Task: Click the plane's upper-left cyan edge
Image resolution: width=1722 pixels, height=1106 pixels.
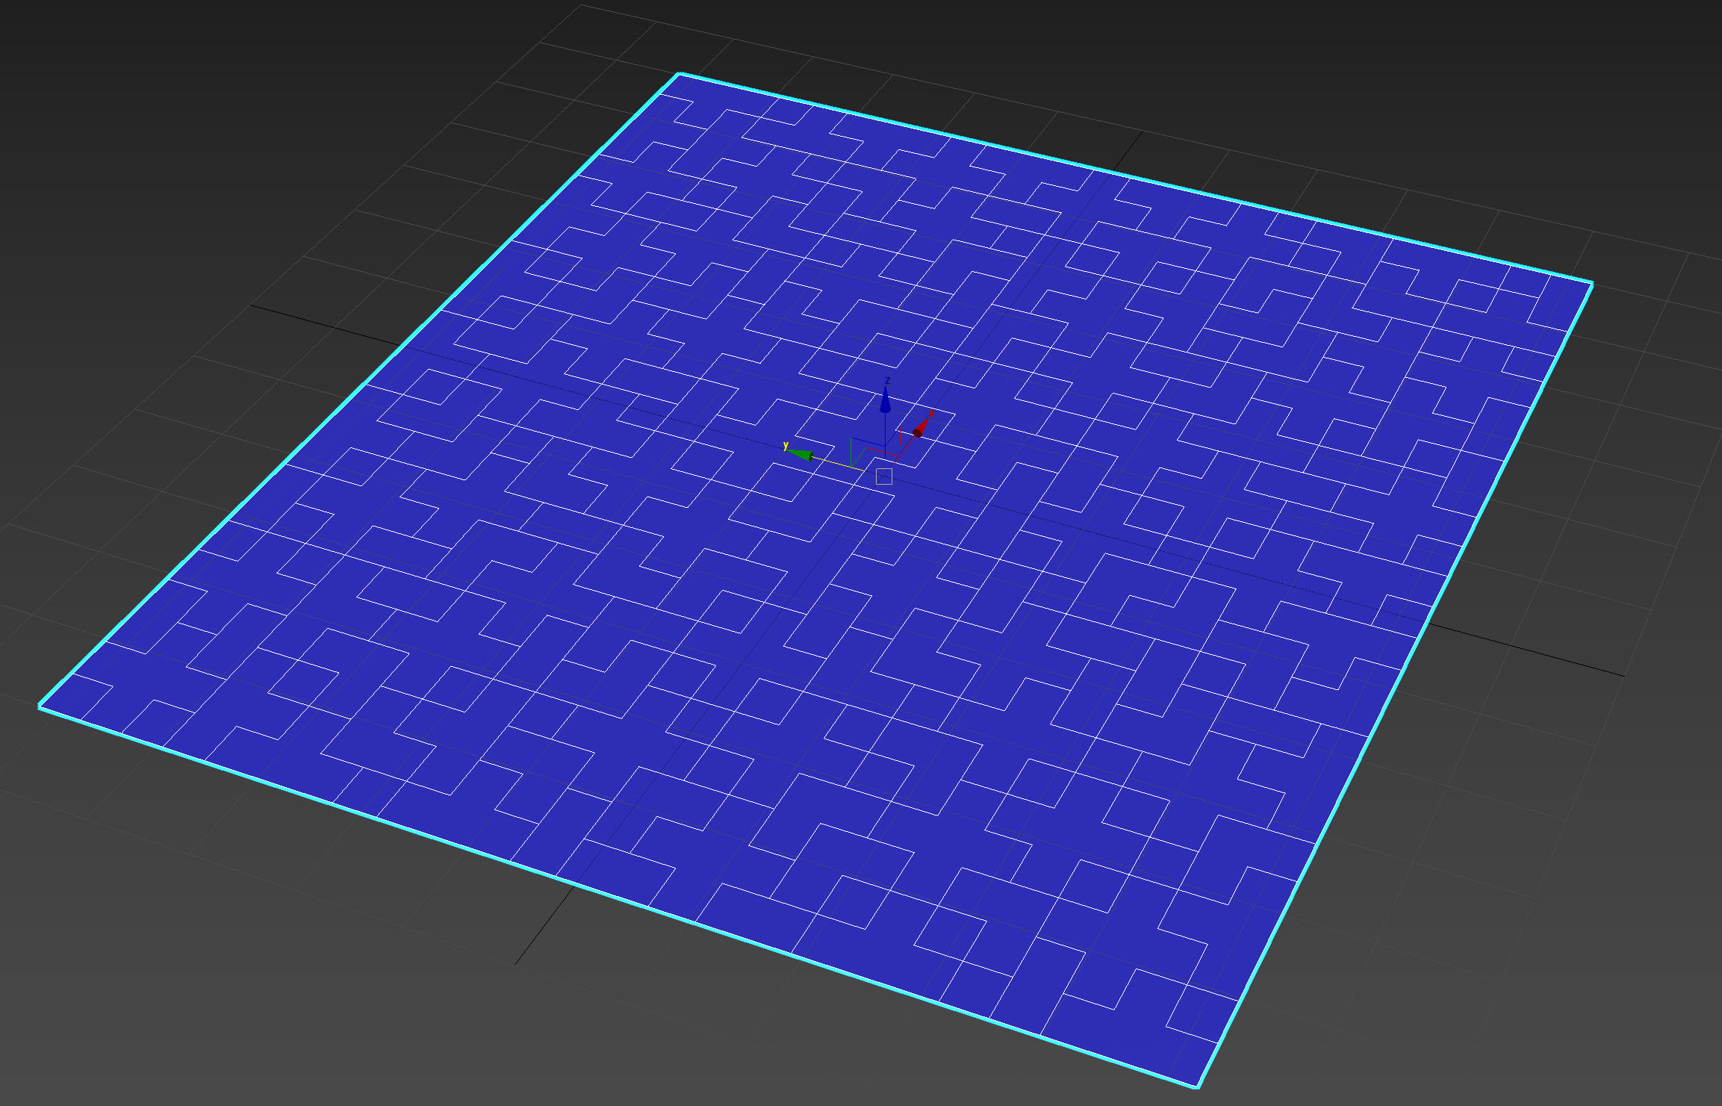Action: pos(360,389)
